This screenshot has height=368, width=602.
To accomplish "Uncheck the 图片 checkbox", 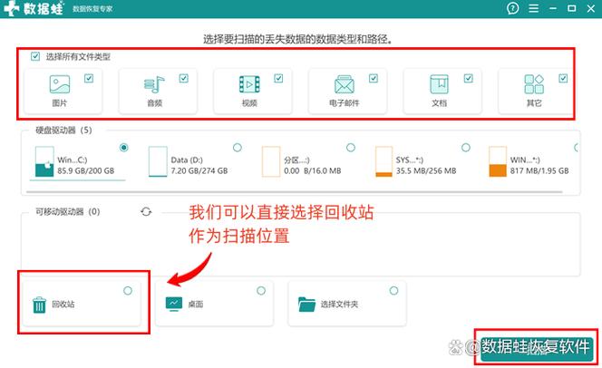I will point(89,78).
